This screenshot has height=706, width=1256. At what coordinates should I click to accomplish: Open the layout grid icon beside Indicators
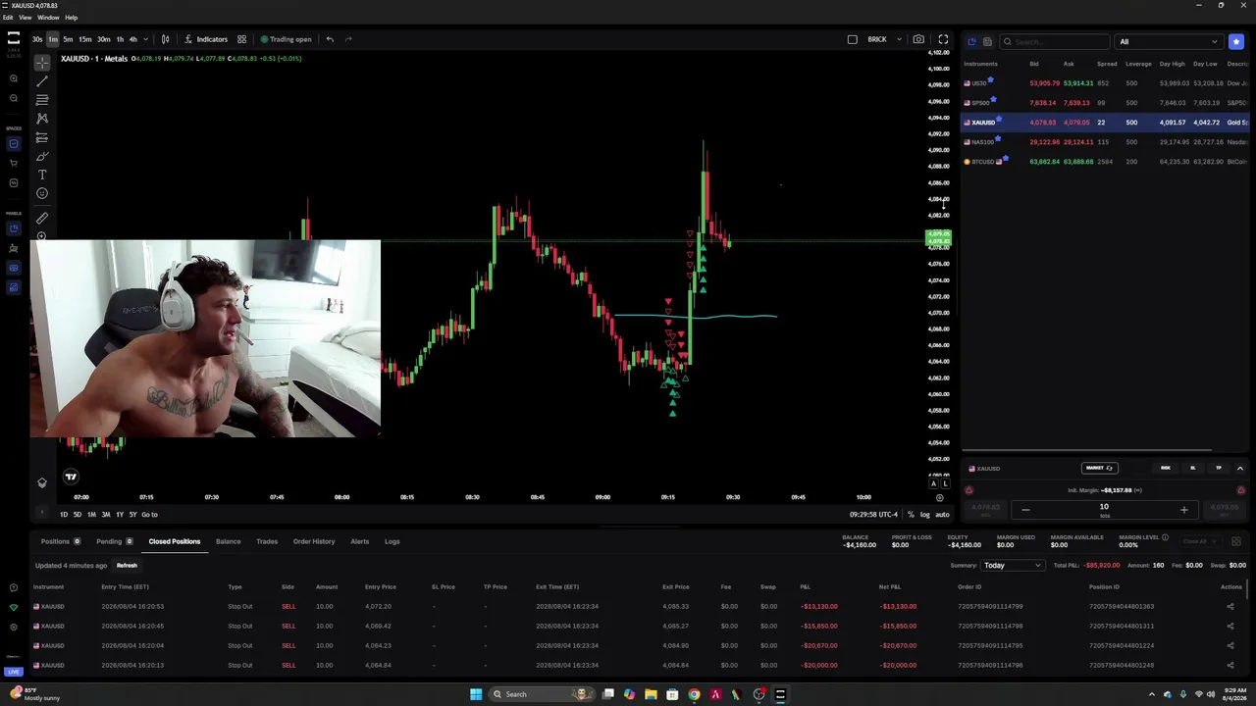(241, 39)
